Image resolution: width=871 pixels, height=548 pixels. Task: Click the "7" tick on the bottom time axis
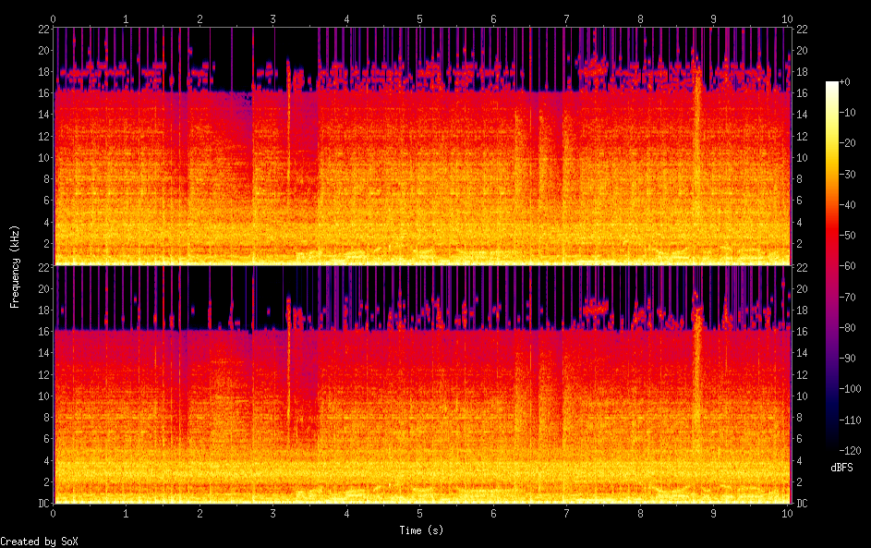[x=566, y=512]
